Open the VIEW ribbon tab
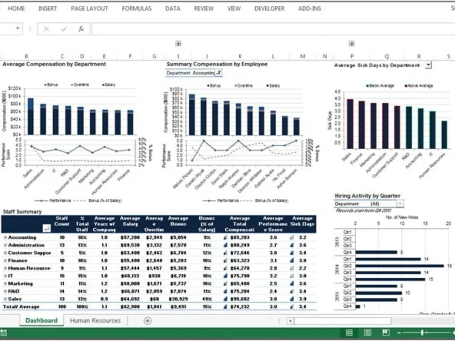The image size is (455, 341). point(234,9)
